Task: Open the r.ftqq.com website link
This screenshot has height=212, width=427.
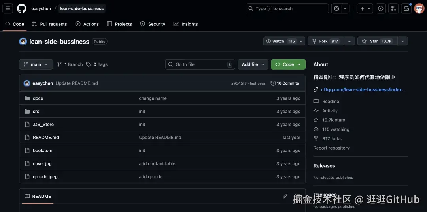Action: tap(364, 90)
